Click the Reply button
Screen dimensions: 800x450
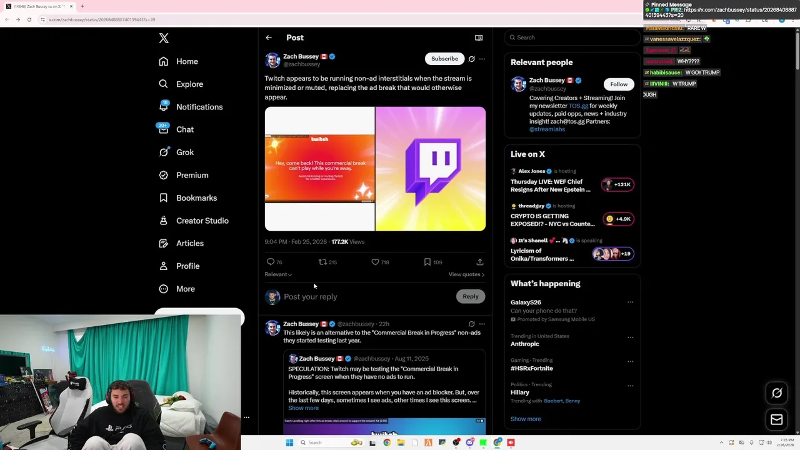471,297
